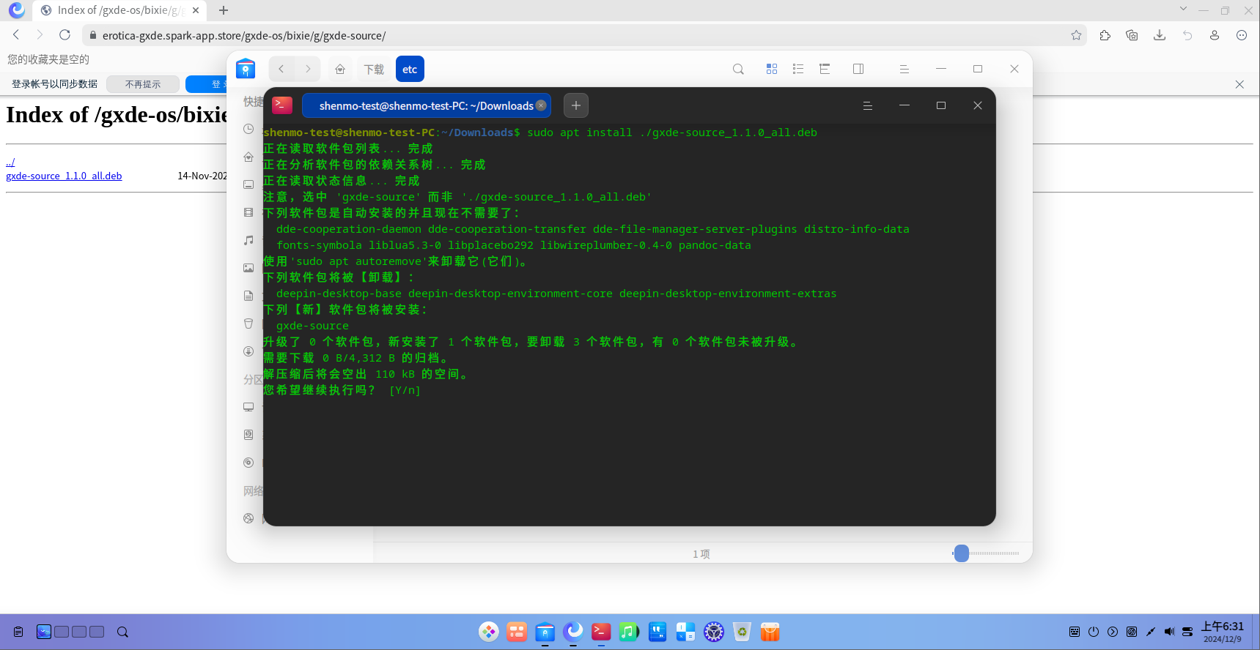Select the Index of /gxde-os browser tab
Image resolution: width=1260 pixels, height=650 pixels.
coord(119,10)
